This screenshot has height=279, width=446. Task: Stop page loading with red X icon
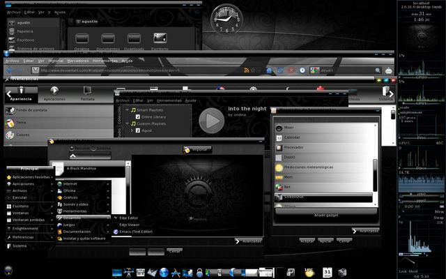(x=291, y=70)
